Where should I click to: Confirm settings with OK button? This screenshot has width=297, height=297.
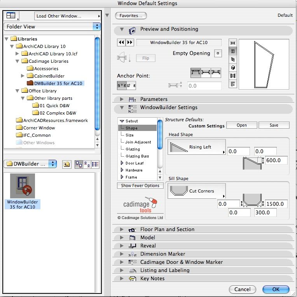(x=276, y=289)
